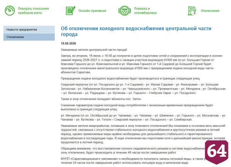Click the article heading about cold water shutoff
This screenshot has width=231, height=167.
136,31
